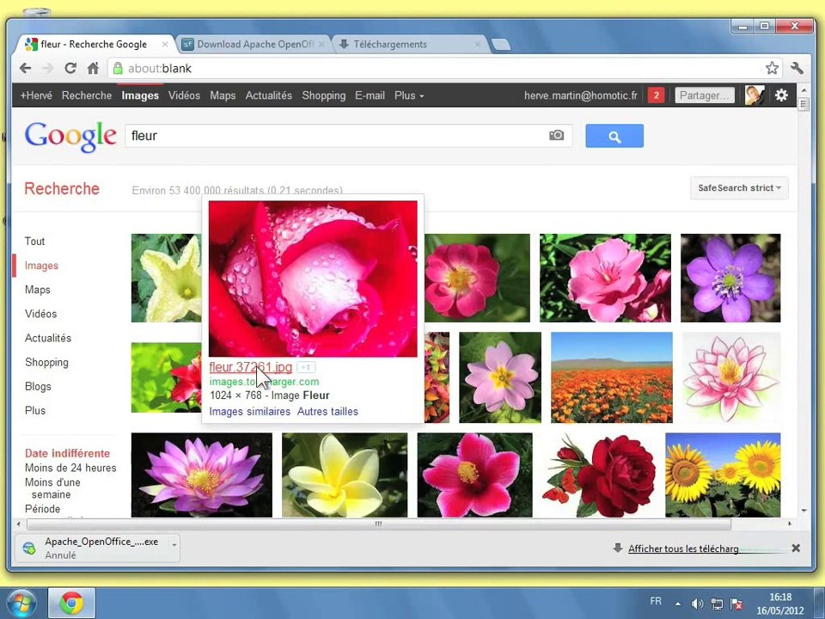
Task: Show hidden tray icons arrow
Action: (x=678, y=604)
